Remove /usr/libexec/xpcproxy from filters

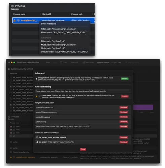point(124,112)
